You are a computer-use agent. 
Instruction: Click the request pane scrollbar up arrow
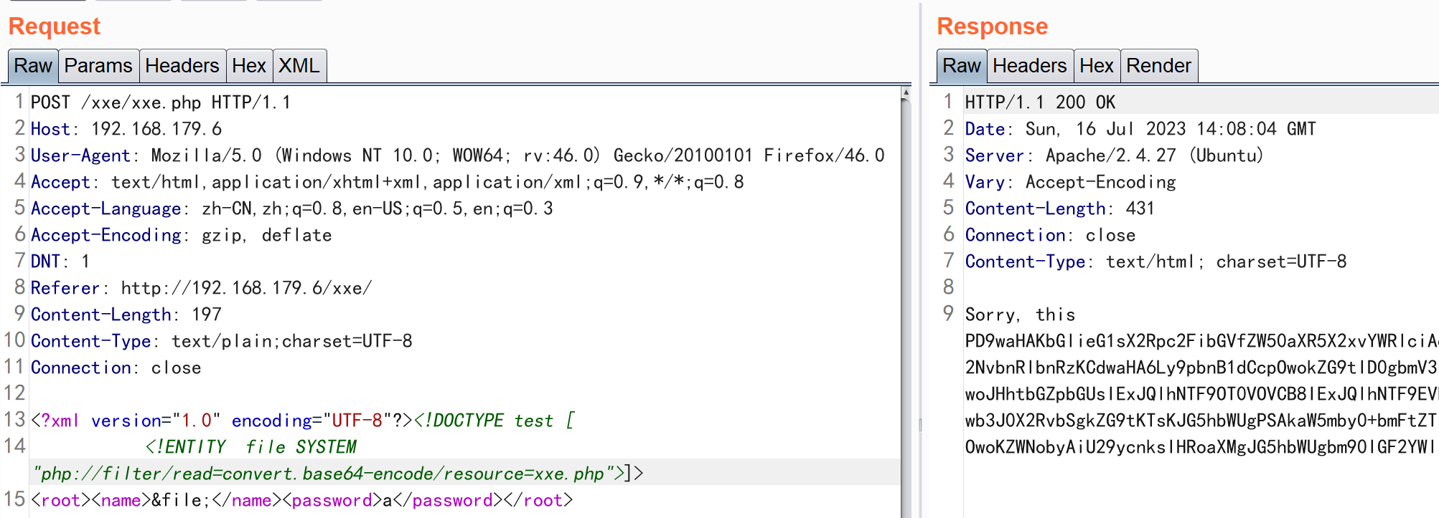(906, 92)
